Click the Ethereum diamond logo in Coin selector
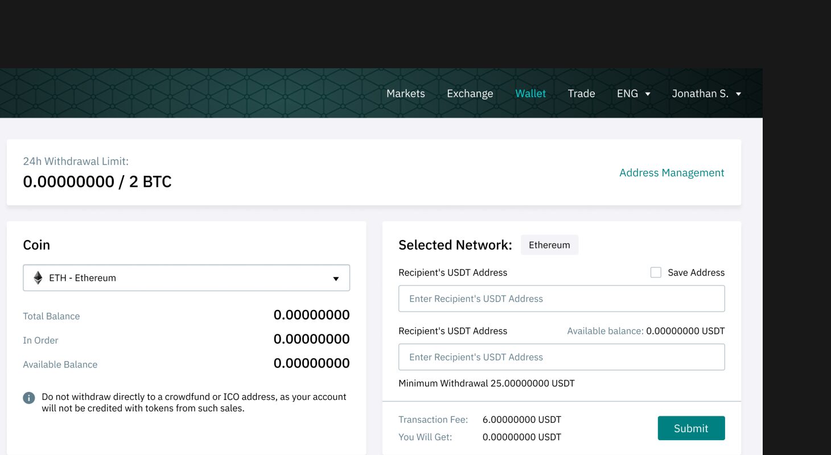831x455 pixels. (38, 278)
